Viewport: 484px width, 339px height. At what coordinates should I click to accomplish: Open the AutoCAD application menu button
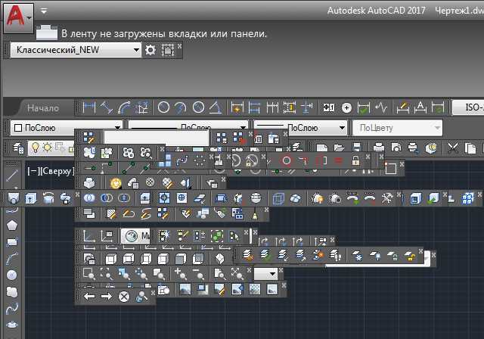(x=18, y=15)
